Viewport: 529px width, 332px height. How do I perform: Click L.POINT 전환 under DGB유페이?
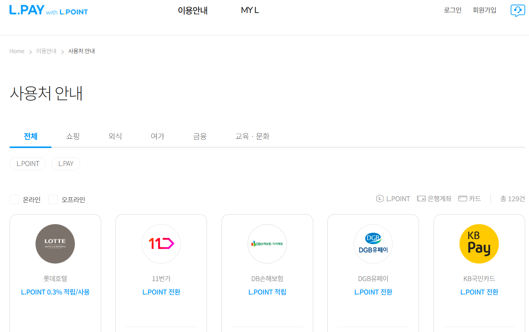(x=373, y=292)
